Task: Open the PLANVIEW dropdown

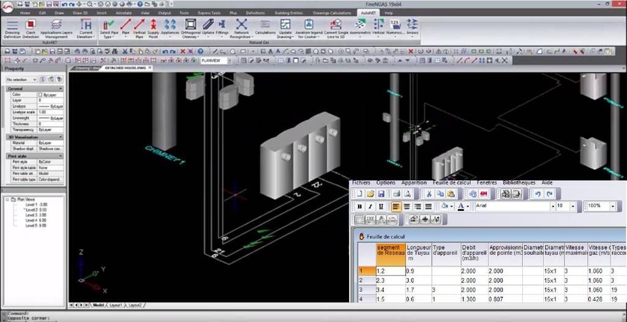Action: 229,60
